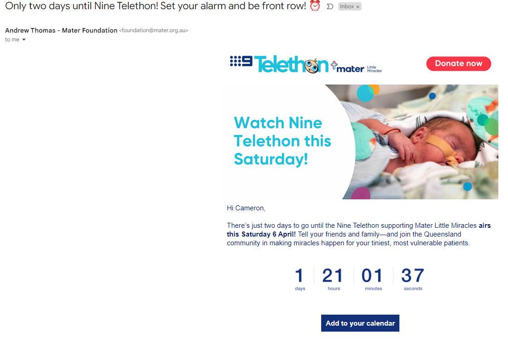Image resolution: width=508 pixels, height=350 pixels.
Task: Click the countdown hours value 21
Action: pyautogui.click(x=332, y=276)
